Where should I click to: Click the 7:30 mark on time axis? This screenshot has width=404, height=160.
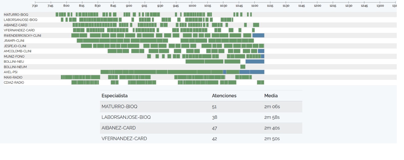pos(35,6)
